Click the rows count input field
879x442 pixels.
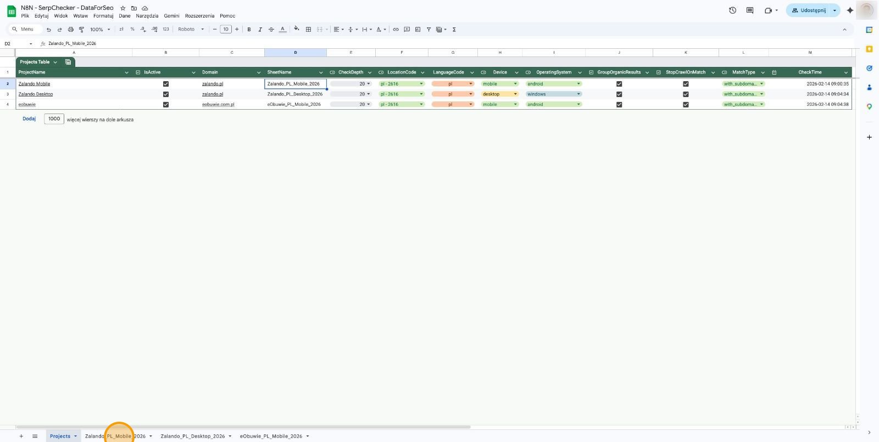54,119
